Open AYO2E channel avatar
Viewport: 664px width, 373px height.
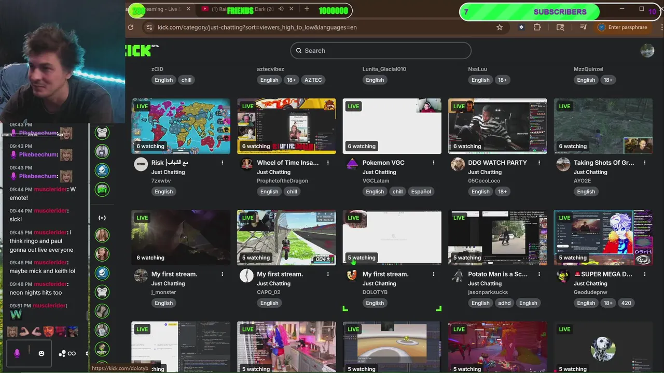[563, 164]
